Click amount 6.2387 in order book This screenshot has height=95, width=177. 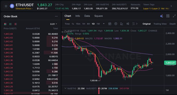[x=36, y=53]
